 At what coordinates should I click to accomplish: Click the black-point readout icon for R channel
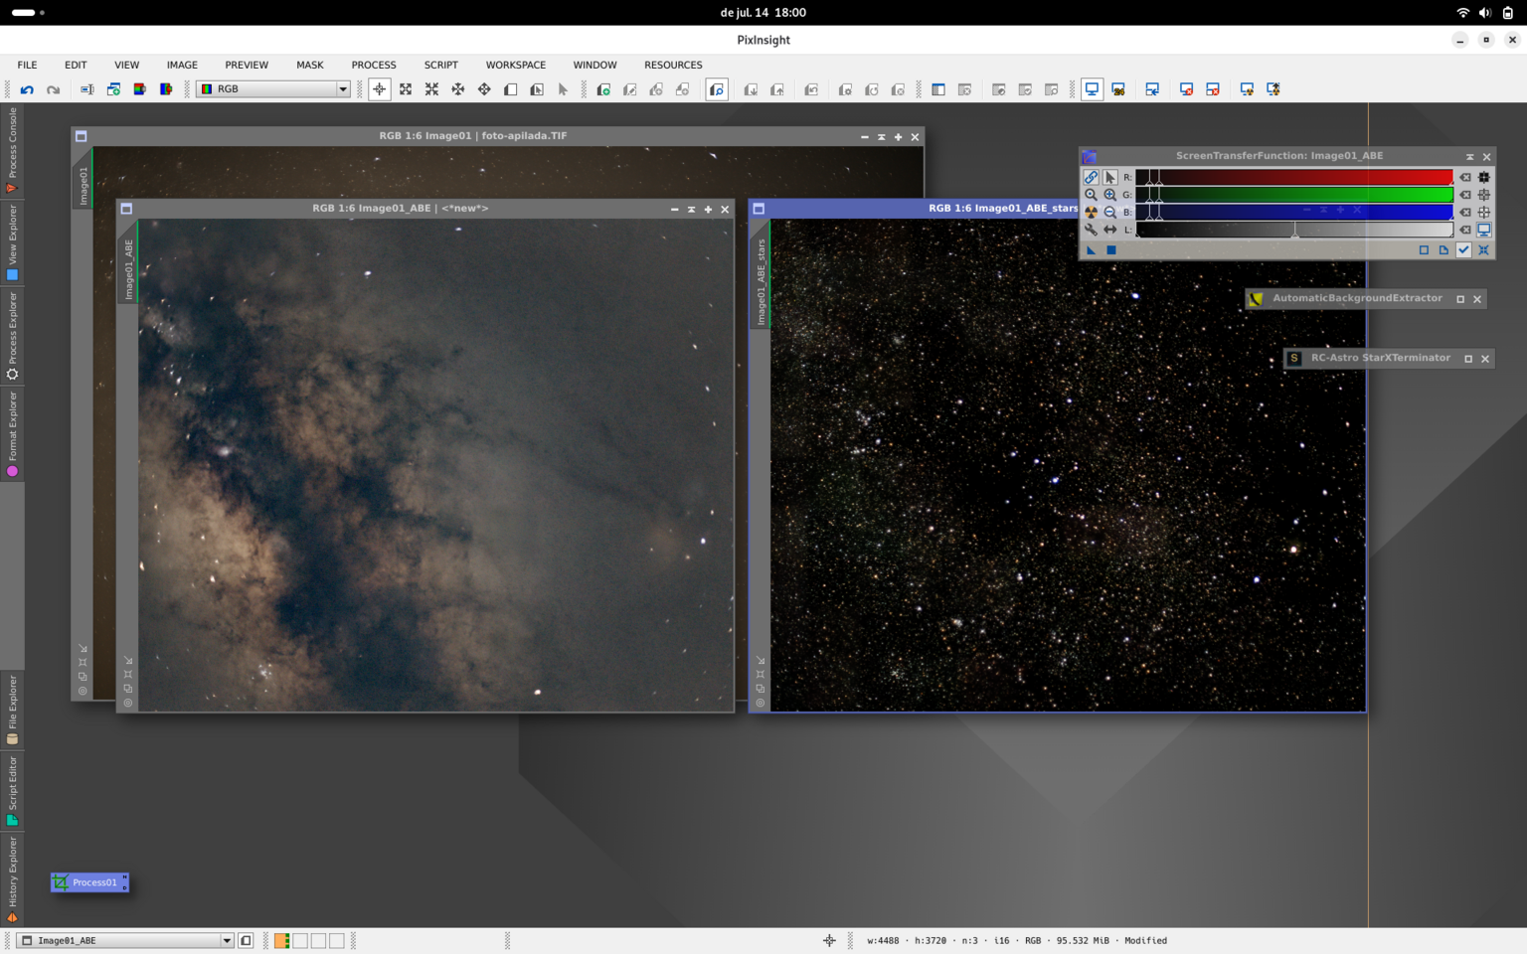pos(1484,177)
